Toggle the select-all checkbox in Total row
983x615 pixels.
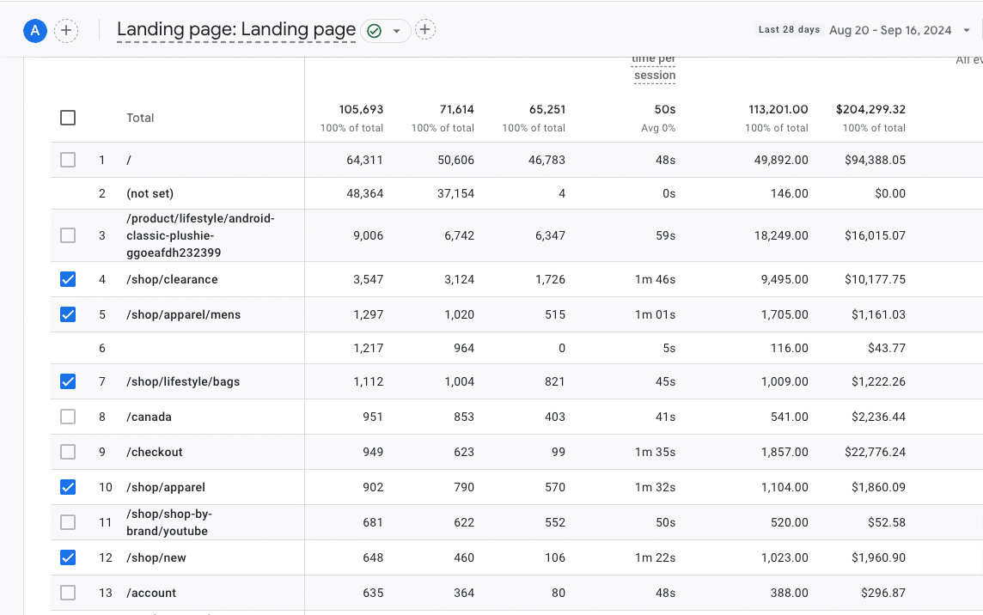click(68, 118)
